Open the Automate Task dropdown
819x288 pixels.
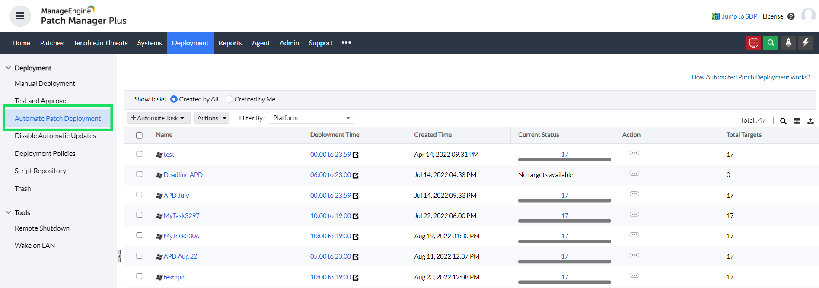(x=158, y=118)
